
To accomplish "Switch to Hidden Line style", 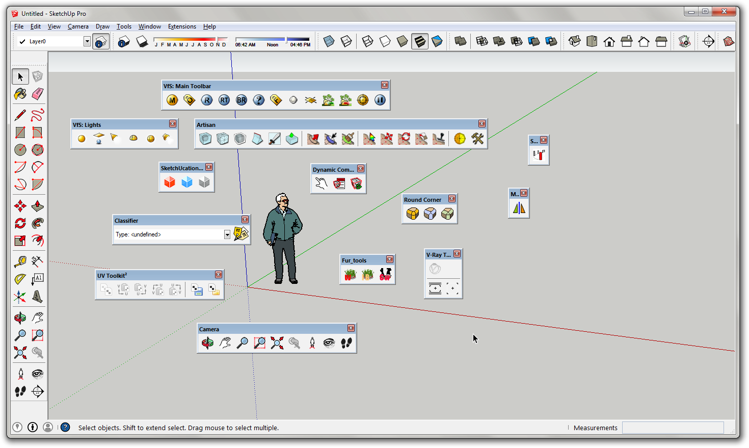I will (x=385, y=41).
